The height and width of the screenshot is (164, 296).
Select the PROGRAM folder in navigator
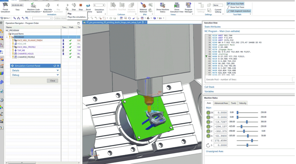click(19, 37)
